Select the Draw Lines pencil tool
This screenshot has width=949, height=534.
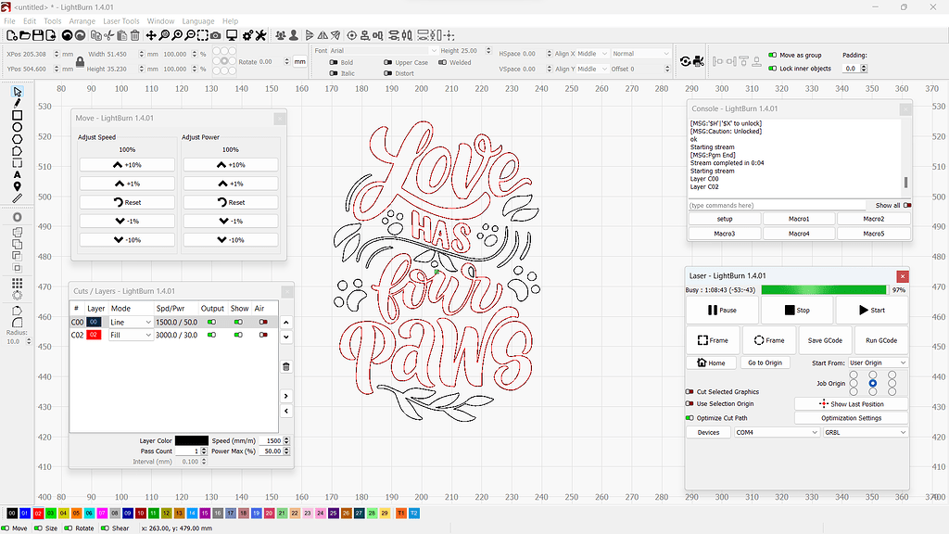pyautogui.click(x=17, y=103)
